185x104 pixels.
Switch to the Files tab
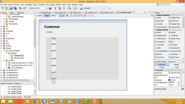click(12, 13)
